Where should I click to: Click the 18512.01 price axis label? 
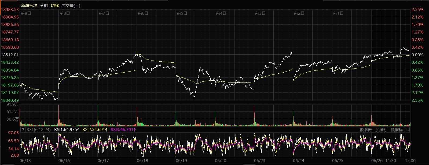click(x=10, y=55)
